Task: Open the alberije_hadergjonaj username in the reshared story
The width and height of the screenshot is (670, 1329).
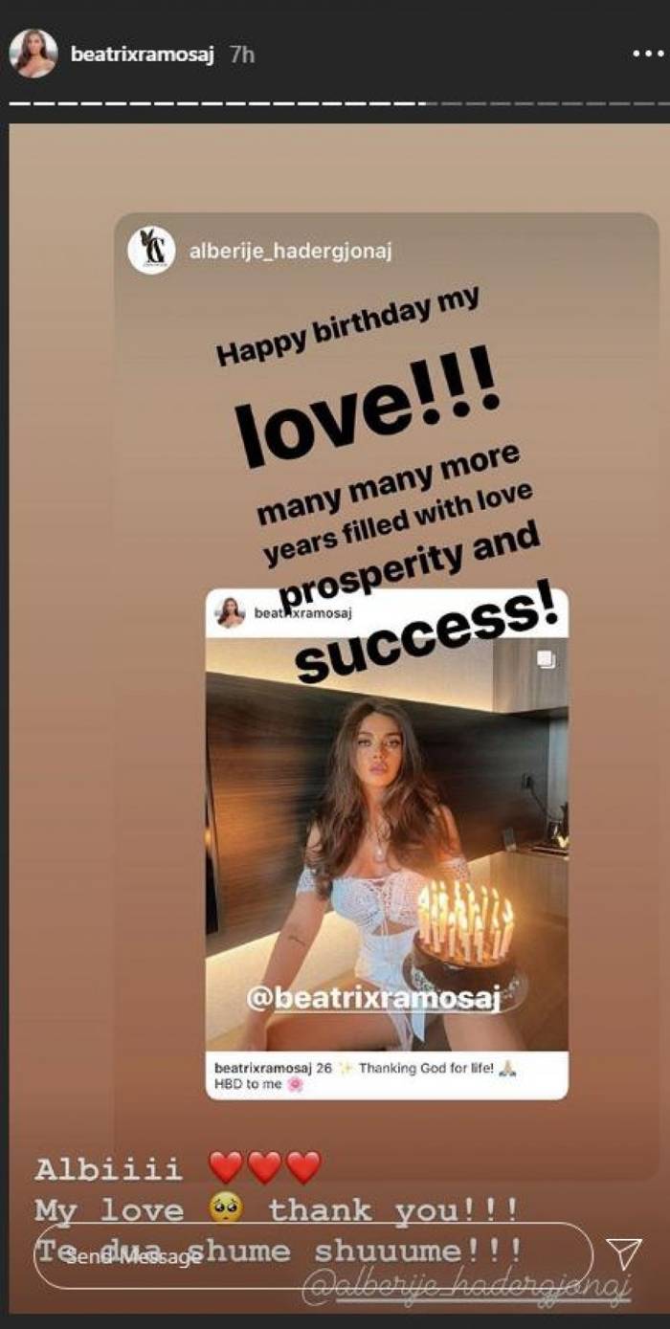Action: tap(291, 252)
